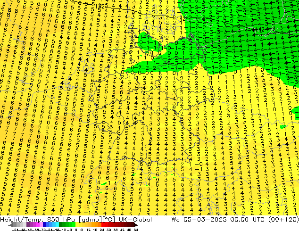Click the dark blue legend swatch at -30
Image resolution: width=299 pixels, height=231 pixels.
44,224
